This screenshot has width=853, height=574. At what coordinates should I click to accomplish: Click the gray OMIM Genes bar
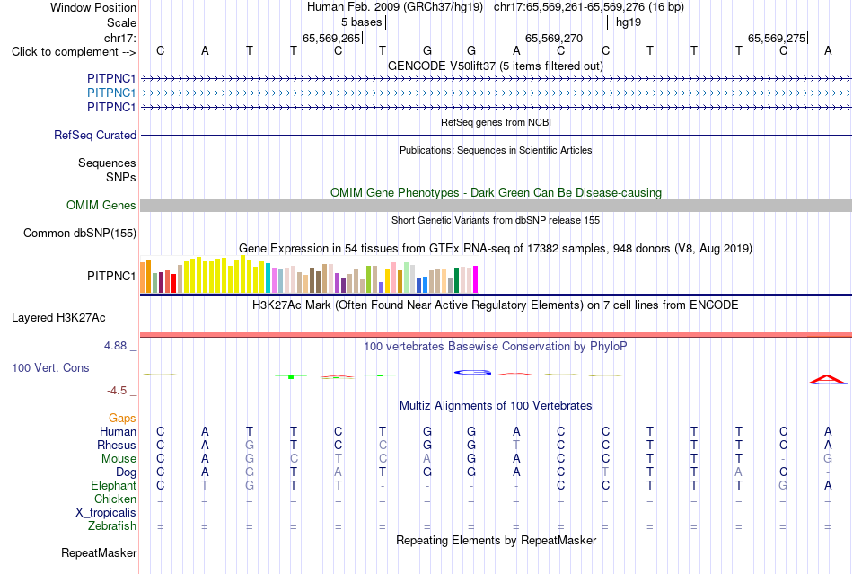[496, 205]
